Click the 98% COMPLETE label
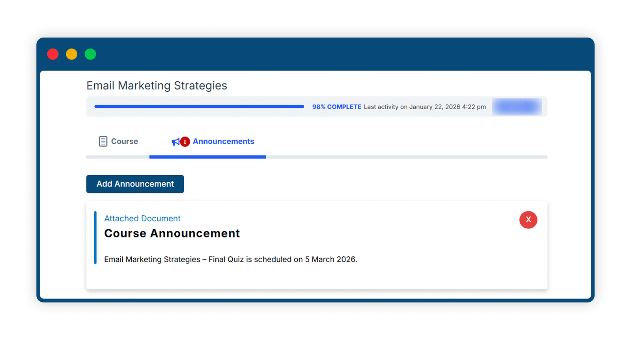This screenshot has width=631, height=340. 337,107
